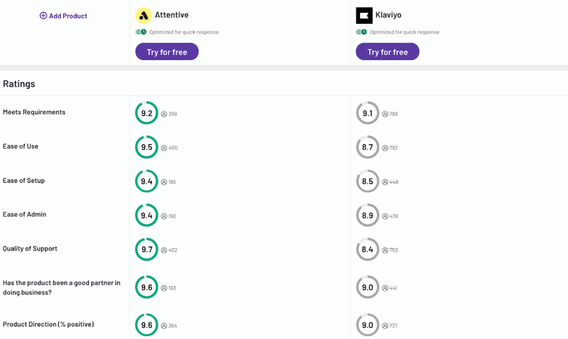This screenshot has height=339, width=568.
Task: Click Klaviyo's 8.4 Quality of Support gauge
Action: (367, 250)
